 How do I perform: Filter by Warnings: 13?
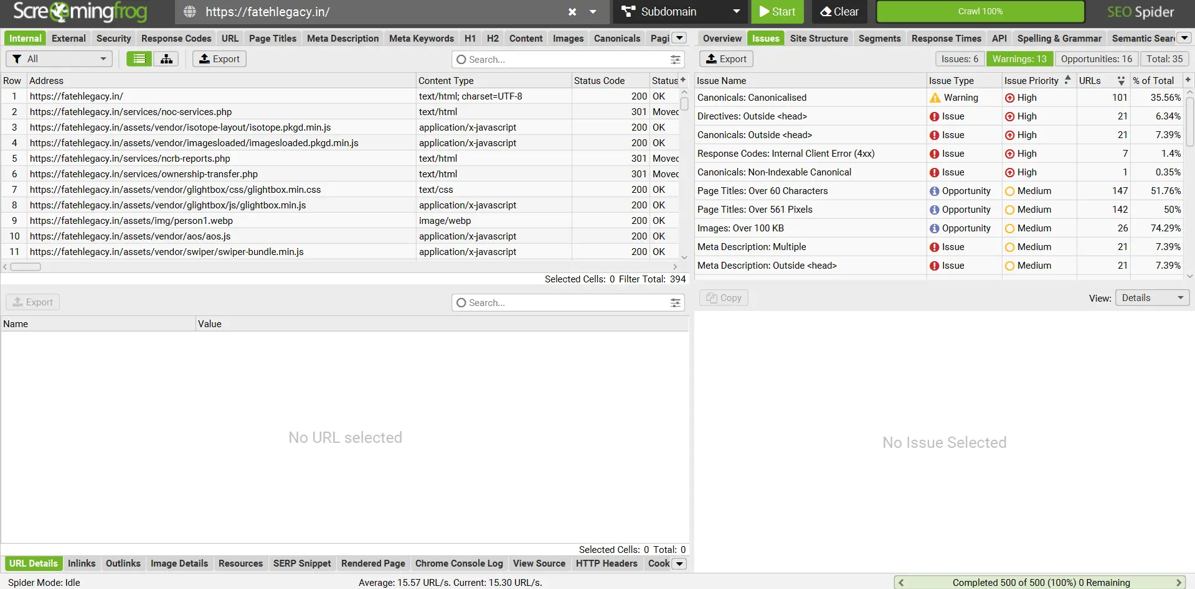pyautogui.click(x=1019, y=59)
